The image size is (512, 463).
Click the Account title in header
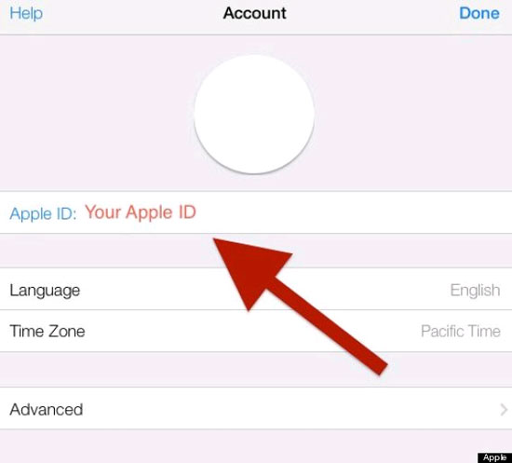(255, 13)
